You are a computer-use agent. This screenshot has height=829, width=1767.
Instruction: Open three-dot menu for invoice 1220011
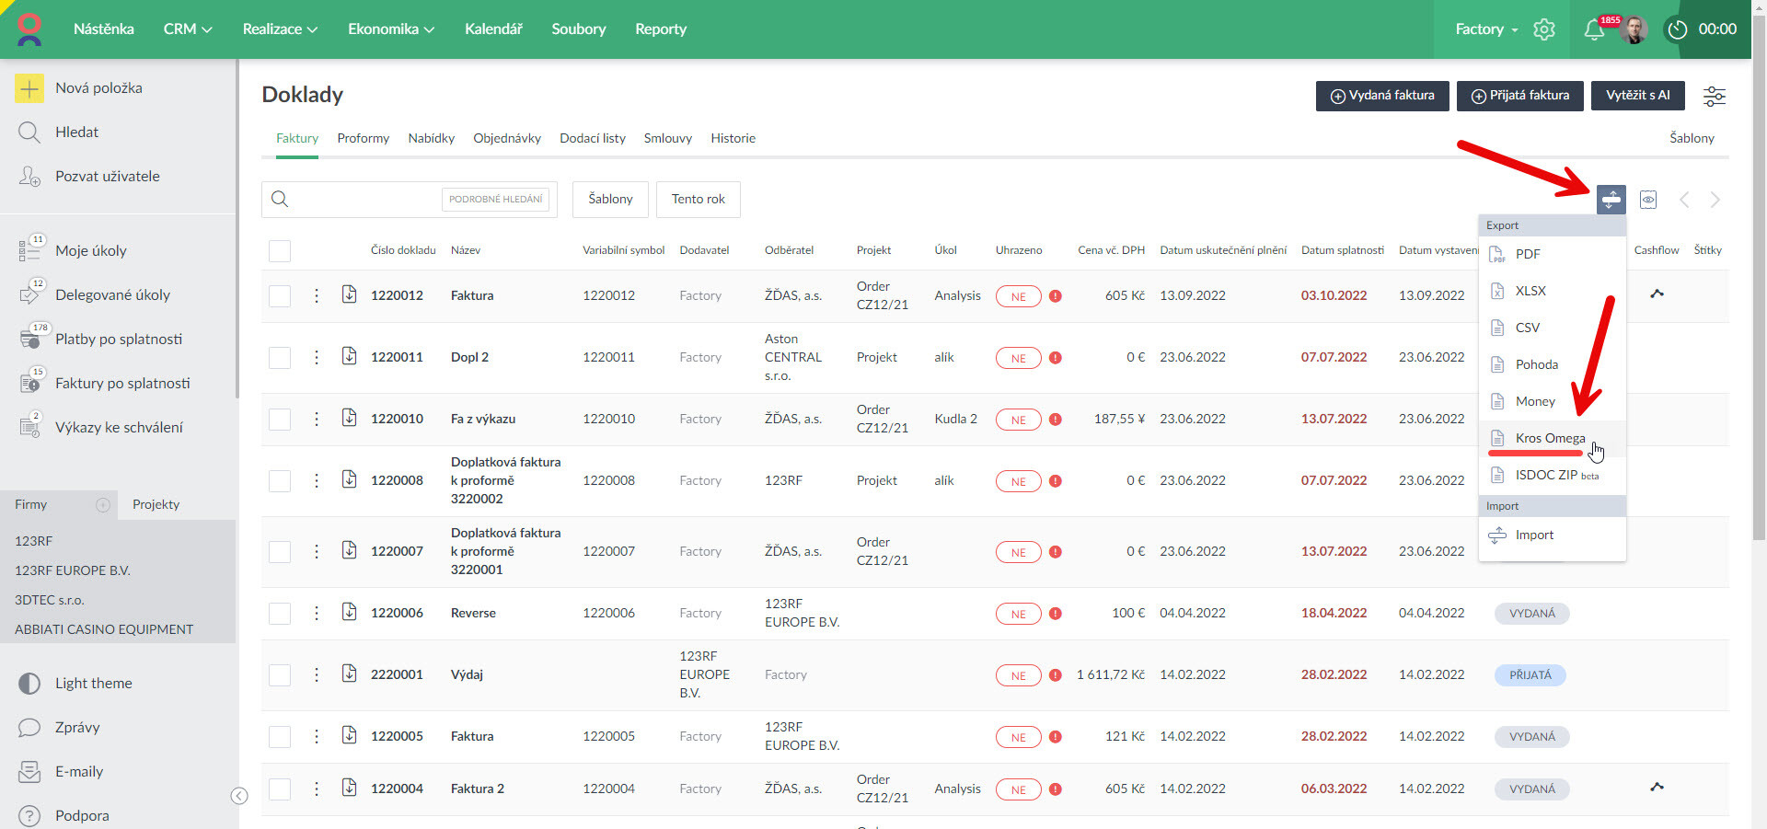[317, 357]
